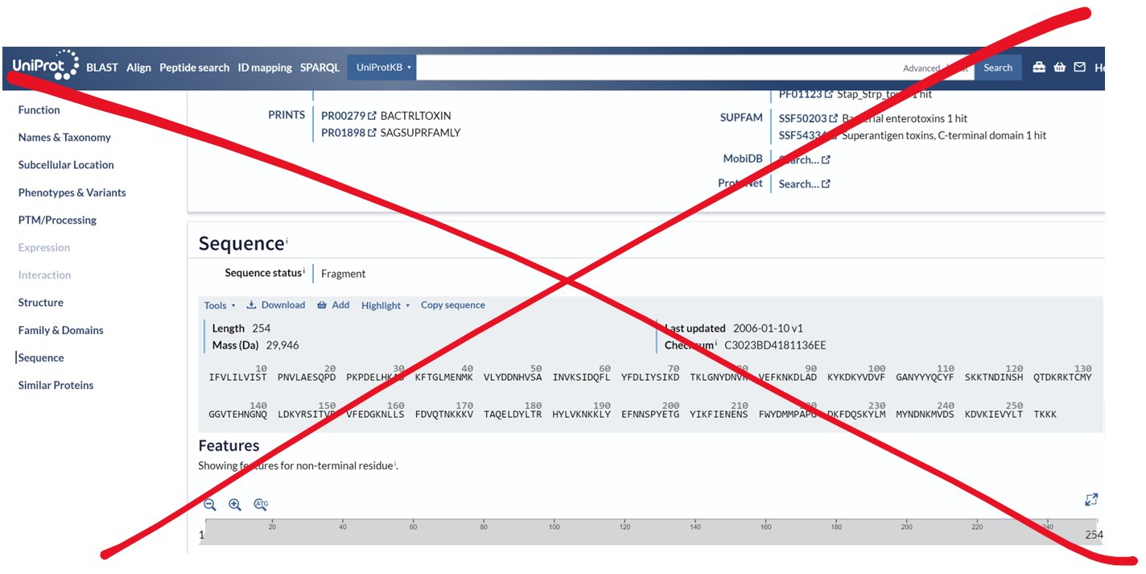
Task: Select the status value "Fragment"
Action: click(343, 274)
